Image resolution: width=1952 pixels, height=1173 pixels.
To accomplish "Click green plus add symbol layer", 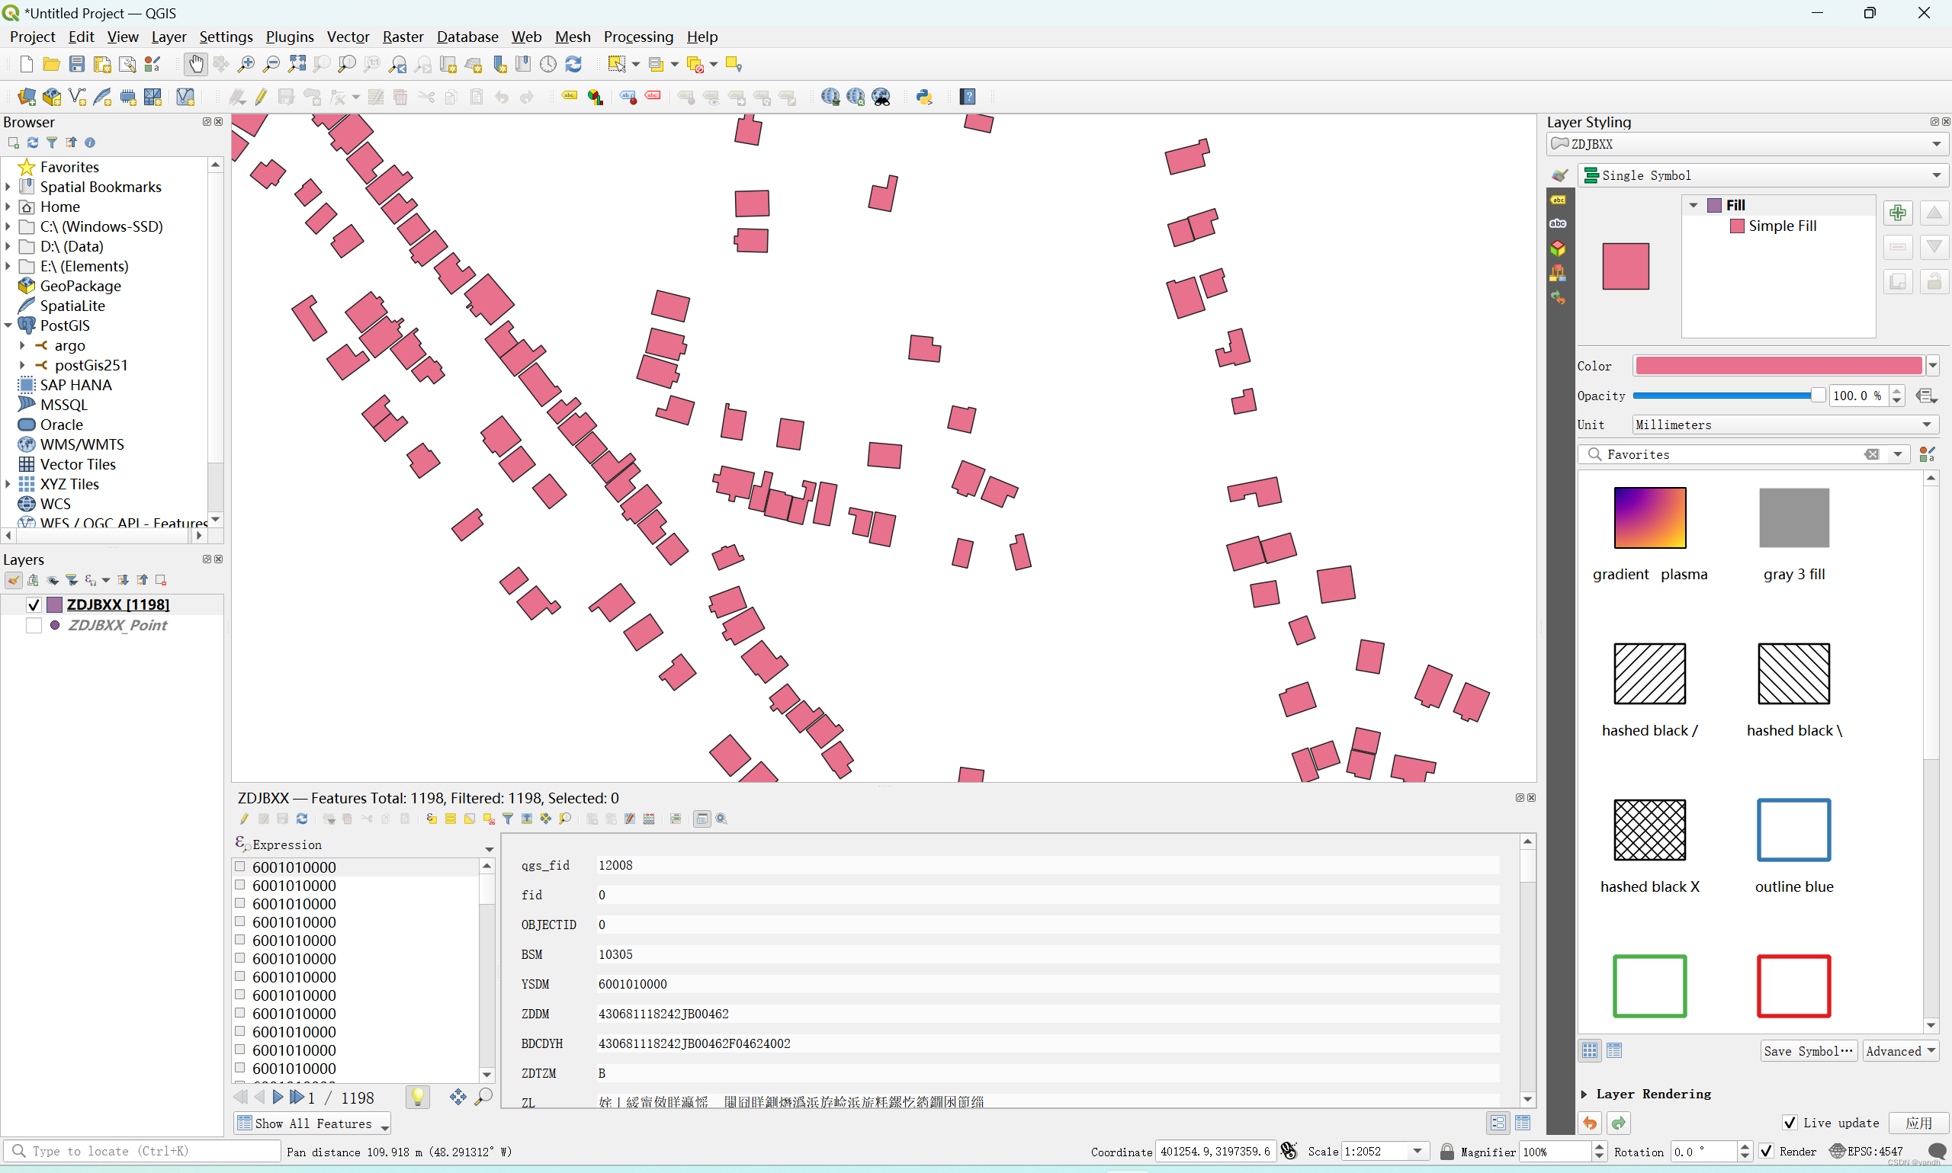I will (1897, 213).
